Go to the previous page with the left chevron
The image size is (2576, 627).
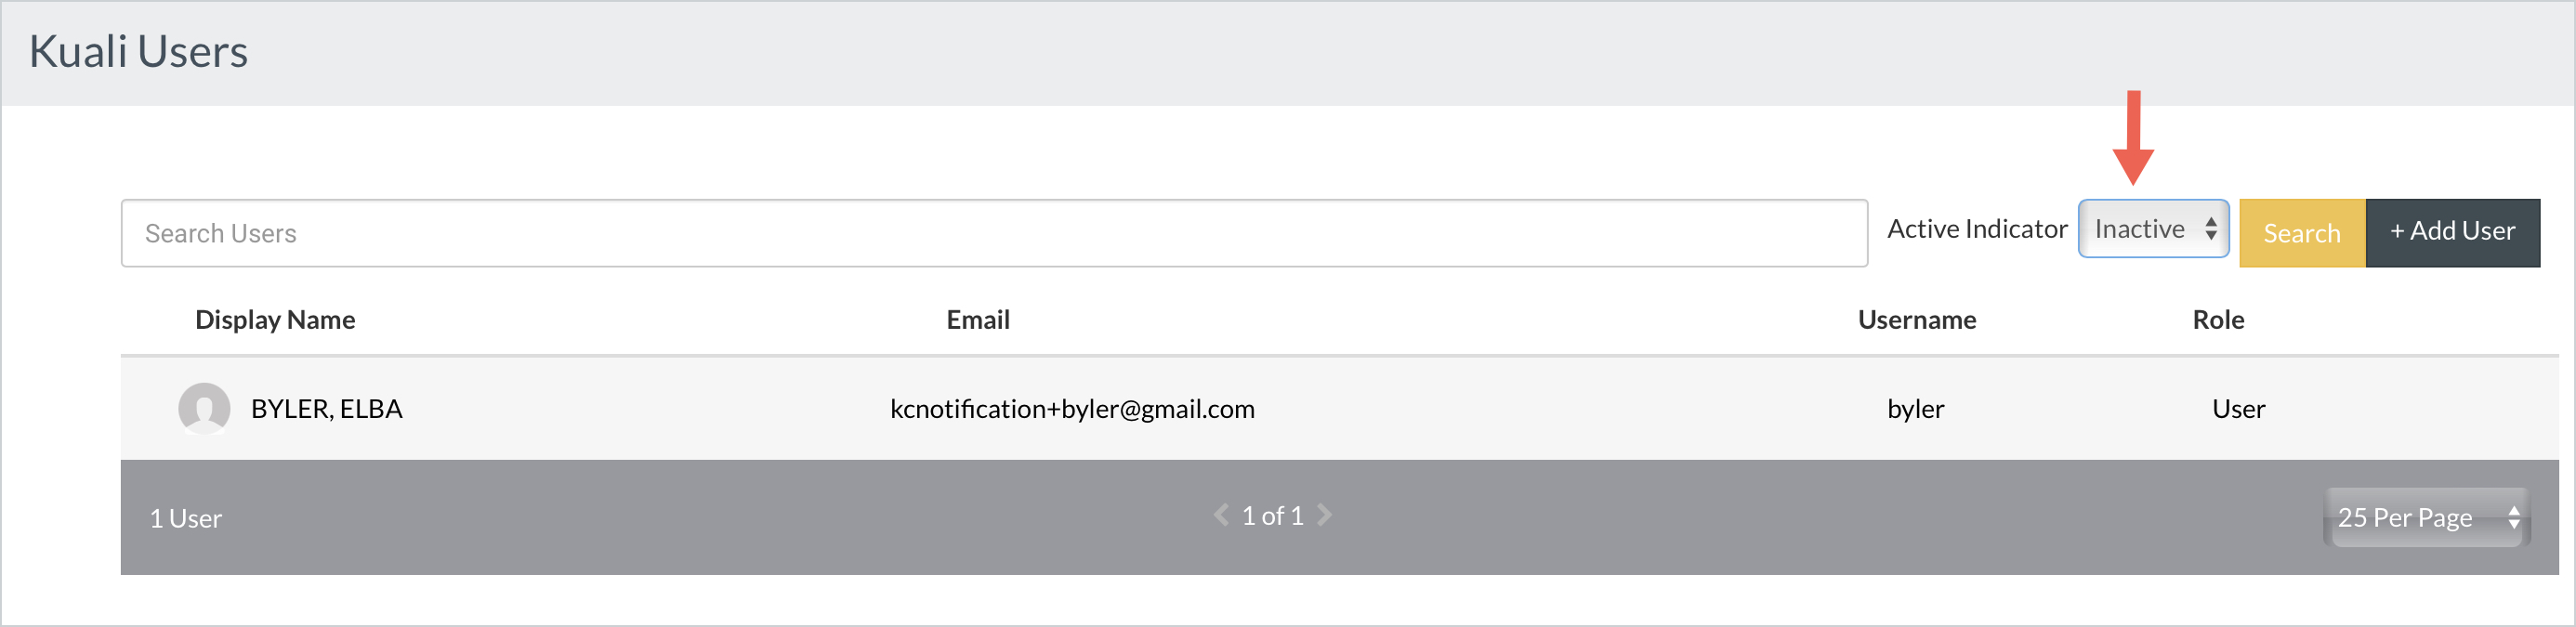[x=1221, y=515]
